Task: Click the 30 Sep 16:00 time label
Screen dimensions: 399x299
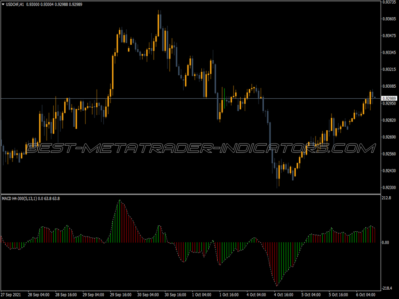Action: (x=175, y=295)
